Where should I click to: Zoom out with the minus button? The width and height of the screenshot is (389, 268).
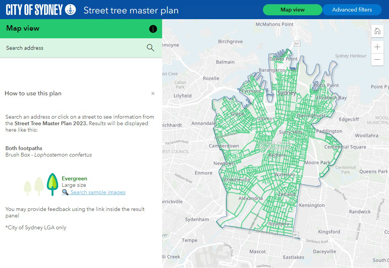(378, 59)
